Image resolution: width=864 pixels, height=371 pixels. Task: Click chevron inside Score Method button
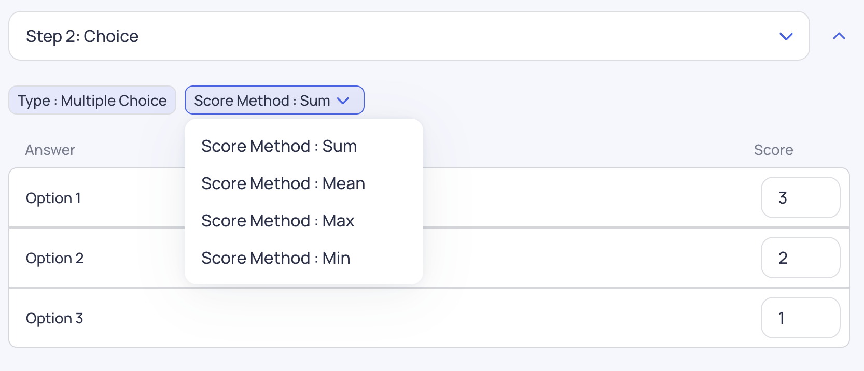tap(343, 101)
